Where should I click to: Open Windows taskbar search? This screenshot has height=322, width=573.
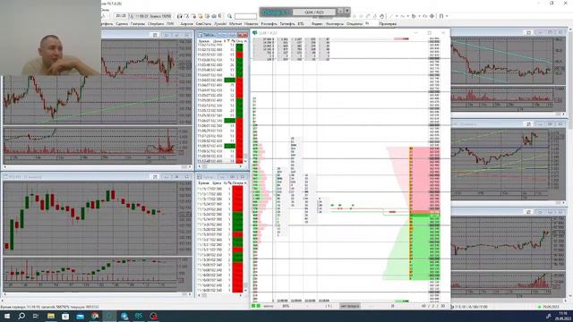click(x=21, y=316)
